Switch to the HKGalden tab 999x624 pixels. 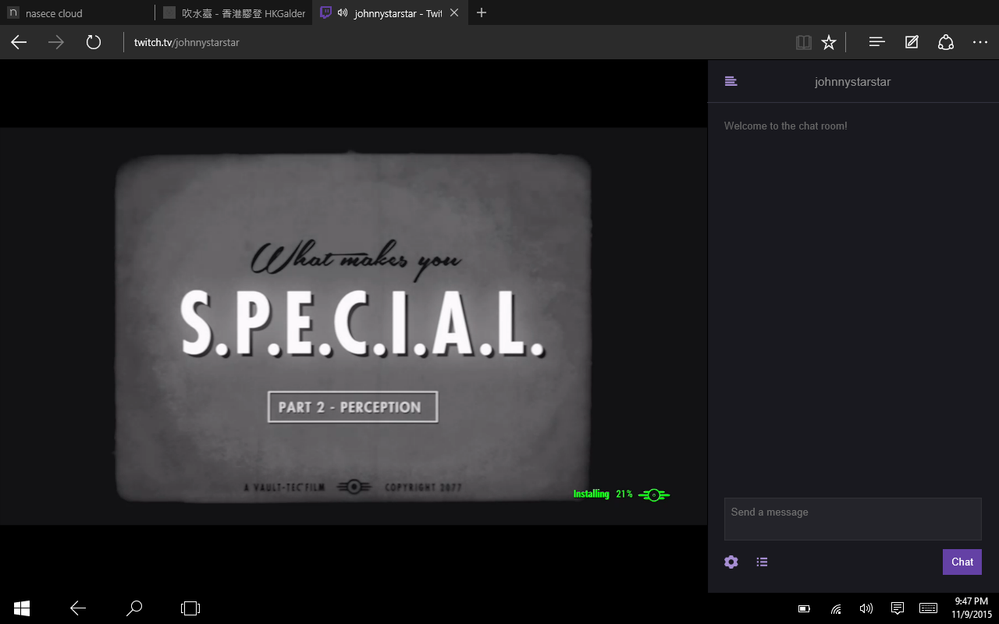click(x=234, y=13)
